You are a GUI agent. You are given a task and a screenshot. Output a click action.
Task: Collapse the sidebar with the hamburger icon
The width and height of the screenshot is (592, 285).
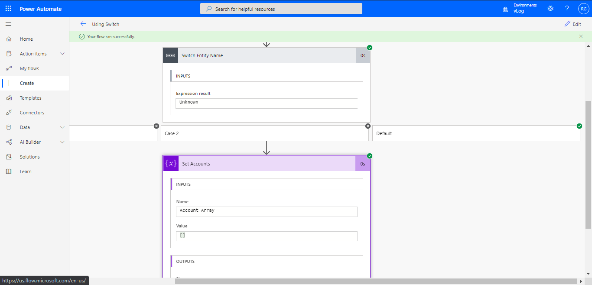tap(8, 24)
